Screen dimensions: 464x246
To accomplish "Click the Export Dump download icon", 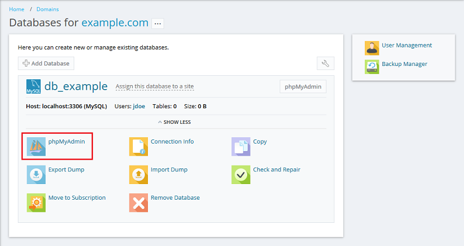I will click(36, 175).
